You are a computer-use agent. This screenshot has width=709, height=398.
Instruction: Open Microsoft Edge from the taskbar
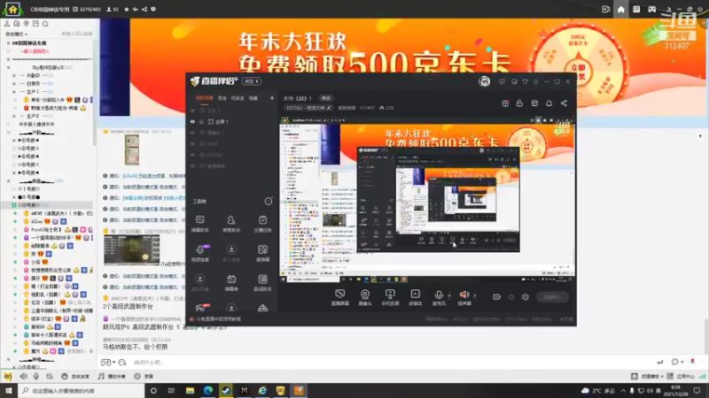point(208,390)
